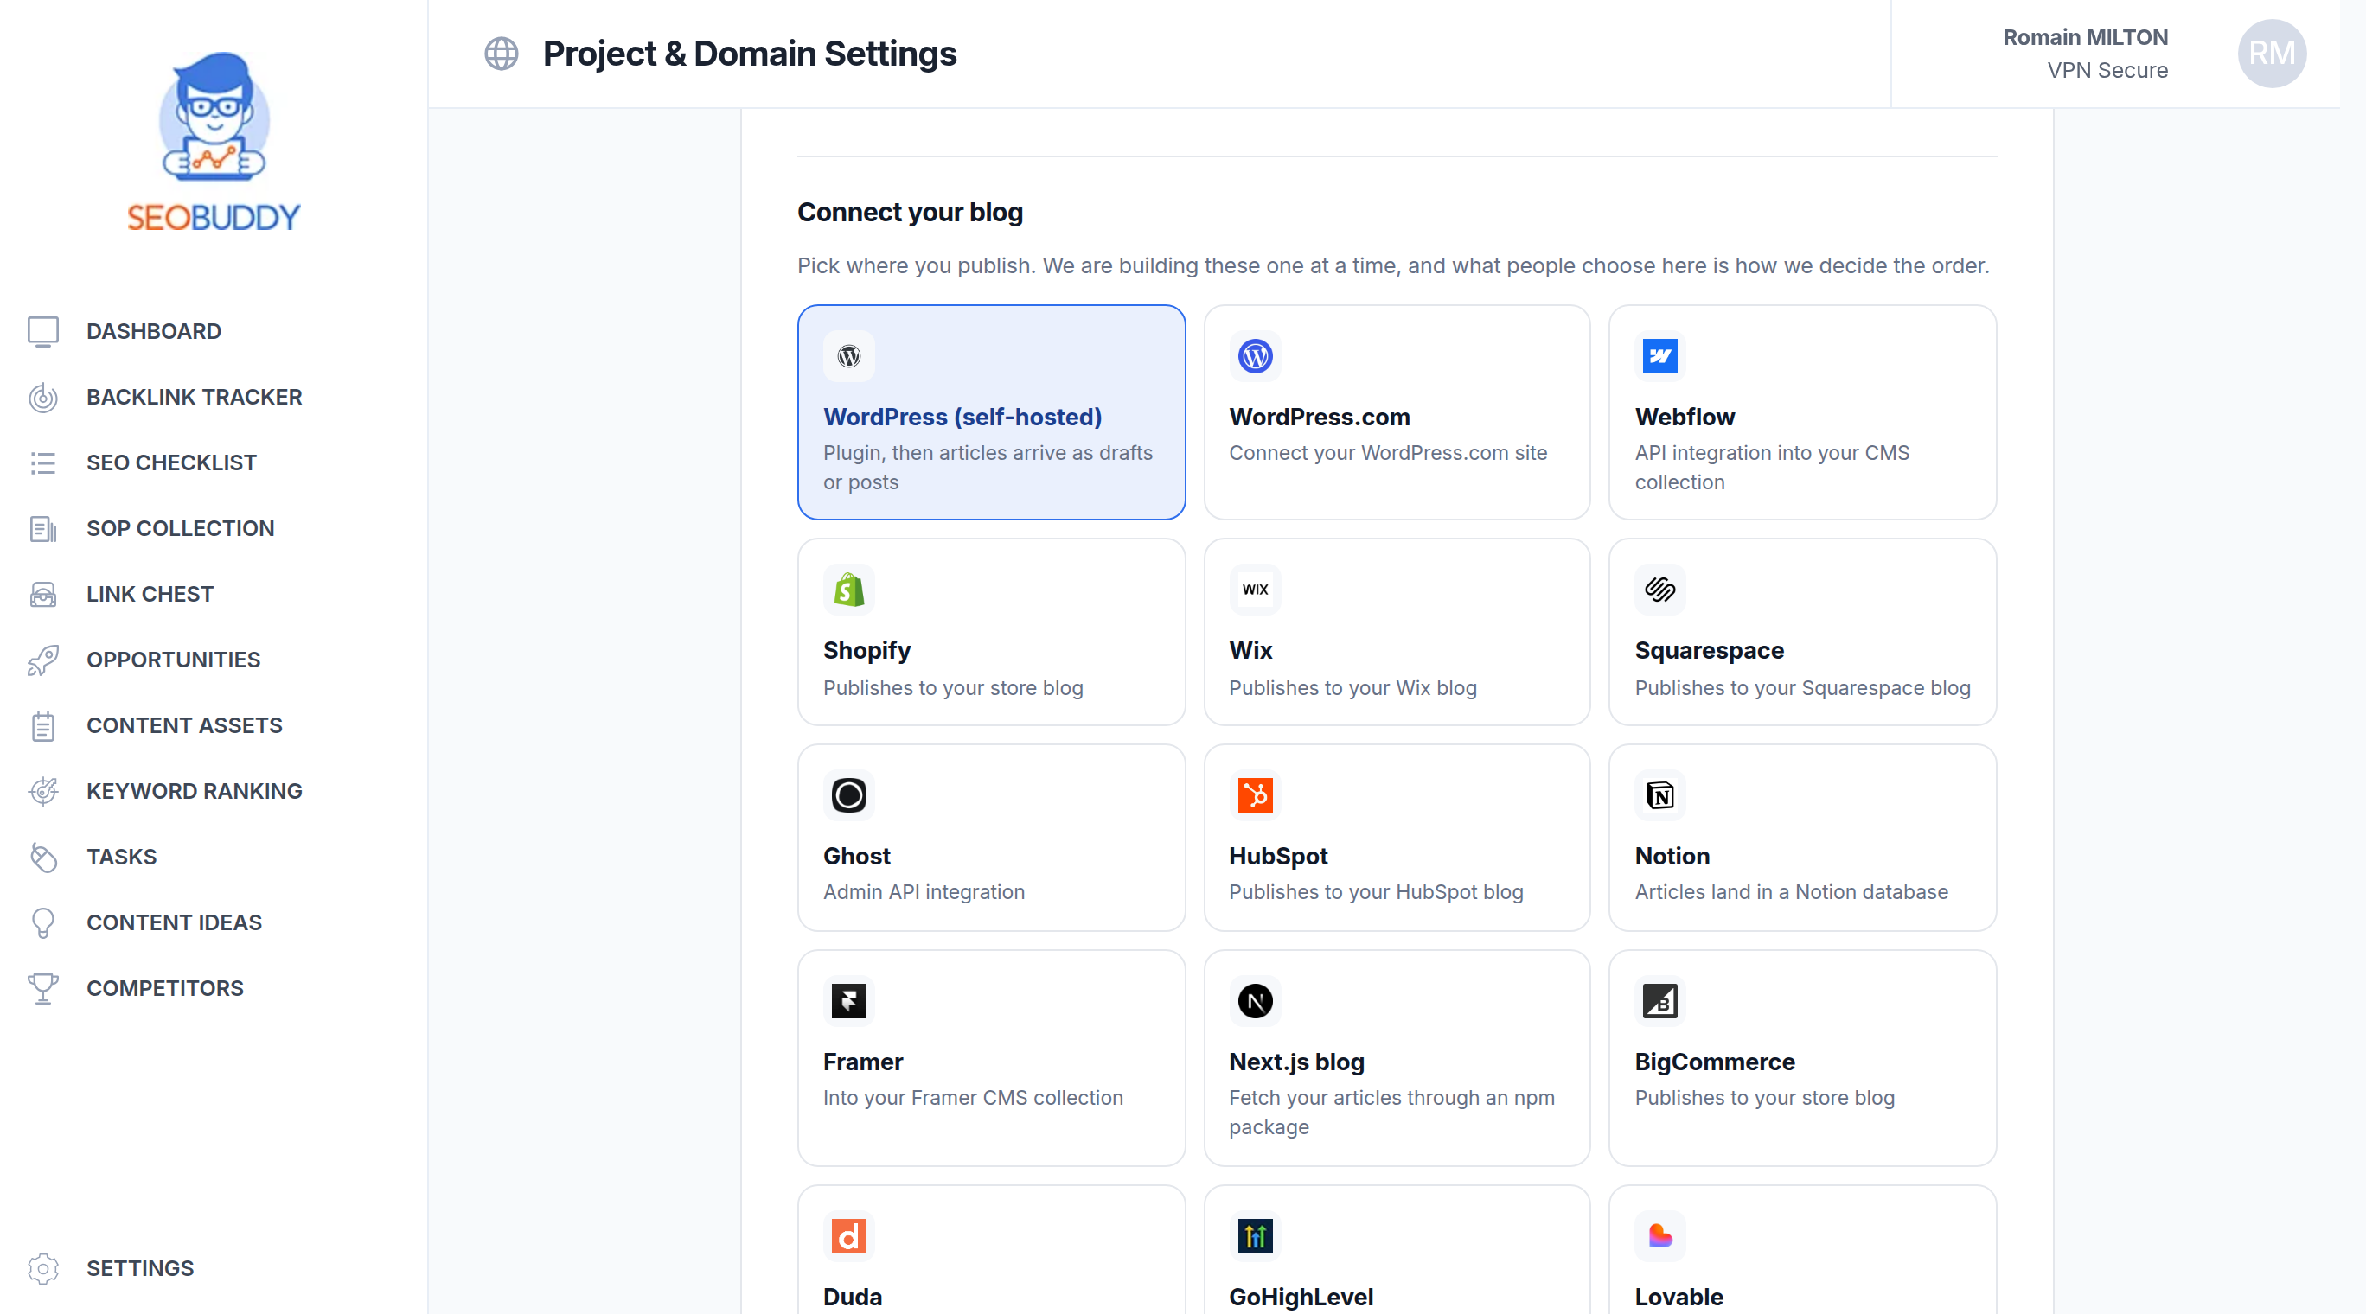
Task: Click the Squarespace logo icon
Action: [x=1660, y=590]
